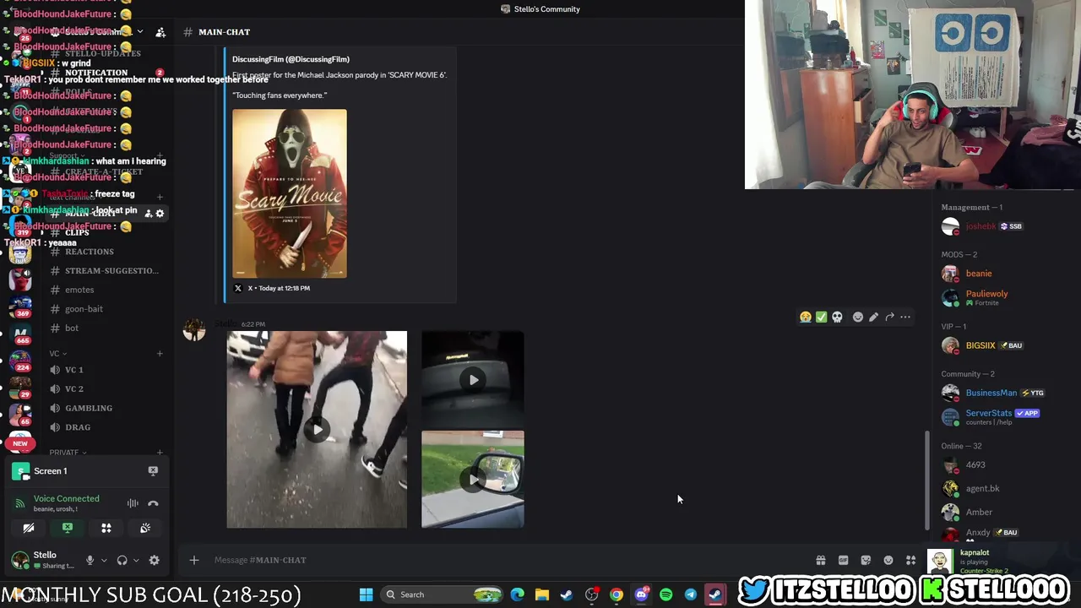Viewport: 1081px width, 608px height.
Task: Open more message options three dots
Action: tap(905, 317)
